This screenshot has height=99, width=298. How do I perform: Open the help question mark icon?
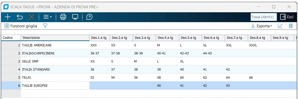[89, 17]
